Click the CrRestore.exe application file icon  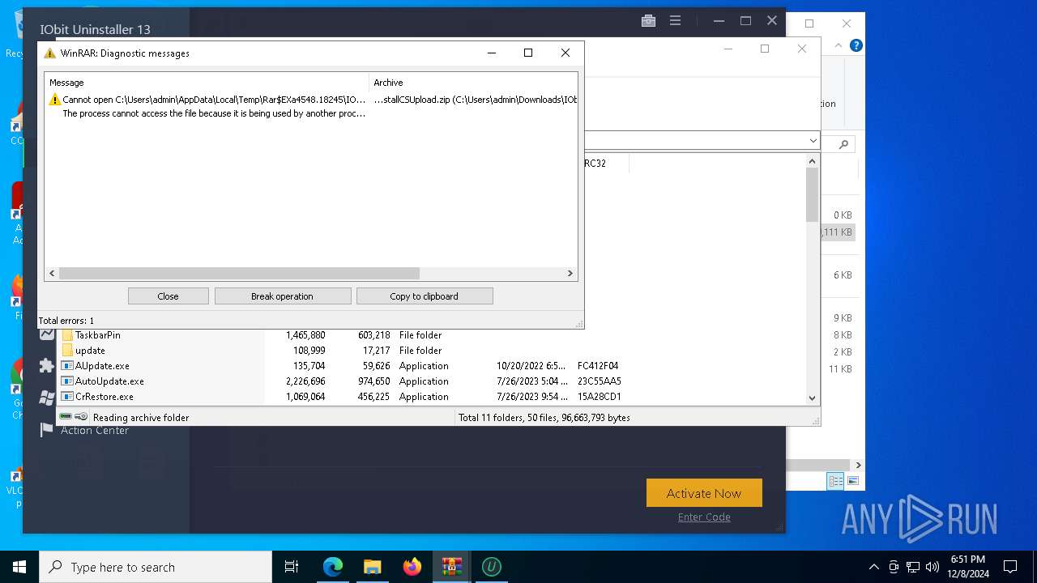click(x=67, y=397)
